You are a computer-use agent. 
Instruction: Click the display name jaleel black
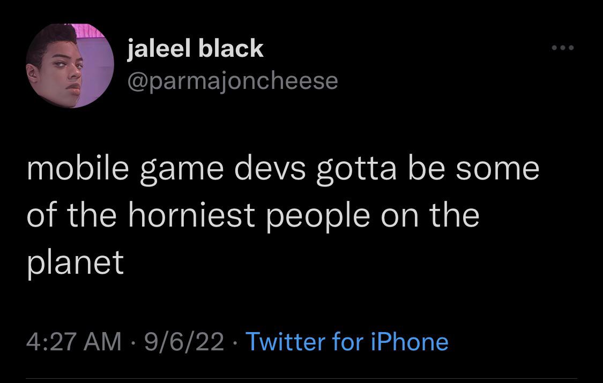[x=196, y=47]
